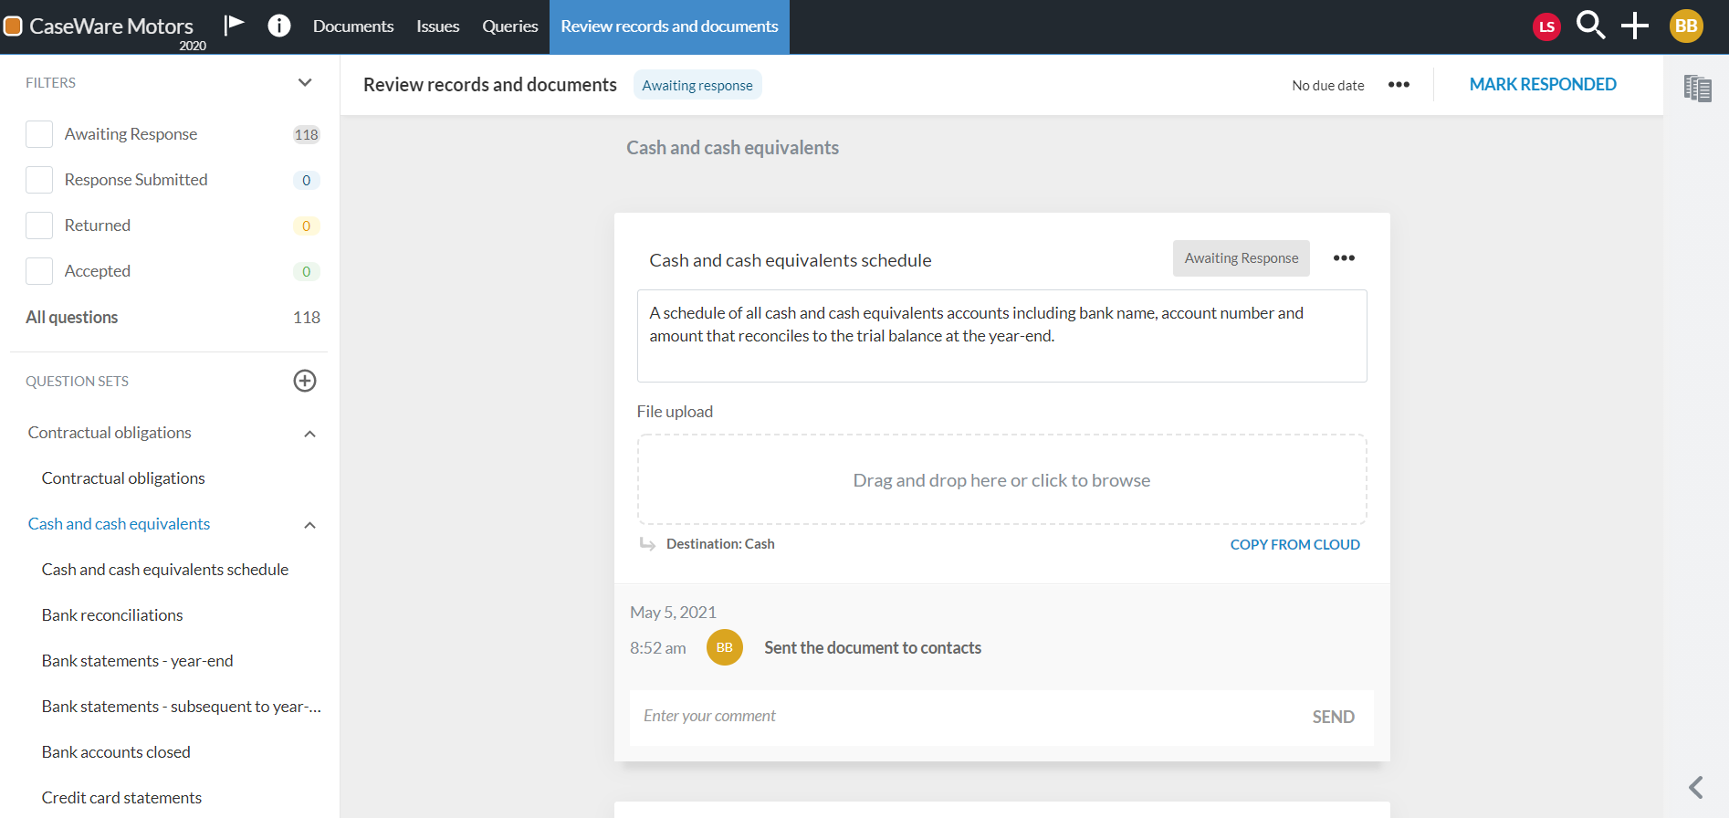
Task: Open the BB user avatar menu
Action: [1685, 26]
